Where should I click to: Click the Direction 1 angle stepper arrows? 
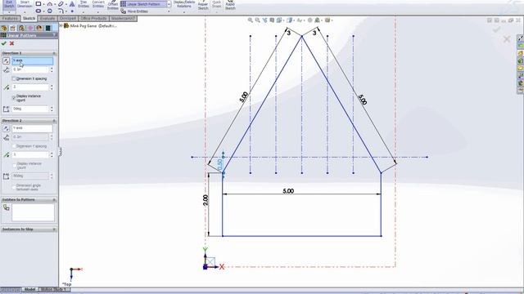point(52,109)
